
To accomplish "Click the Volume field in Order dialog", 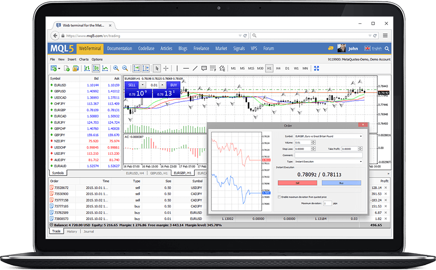I will pyautogui.click(x=302, y=142).
